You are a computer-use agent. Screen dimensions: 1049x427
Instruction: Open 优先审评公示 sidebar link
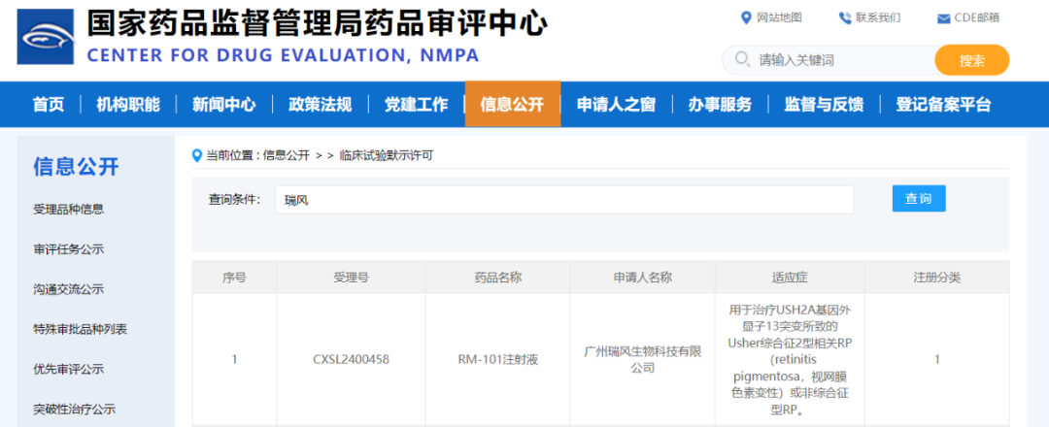point(69,369)
